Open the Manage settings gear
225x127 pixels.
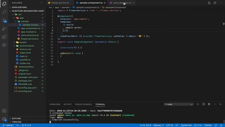point(4,119)
